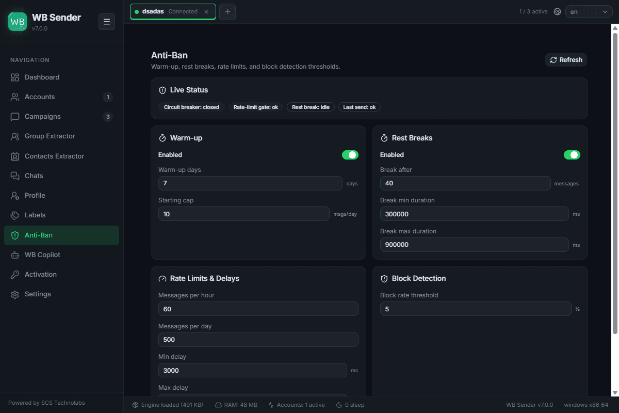Click the Engine loaded cube icon
The width and height of the screenshot is (619, 413).
(136, 405)
